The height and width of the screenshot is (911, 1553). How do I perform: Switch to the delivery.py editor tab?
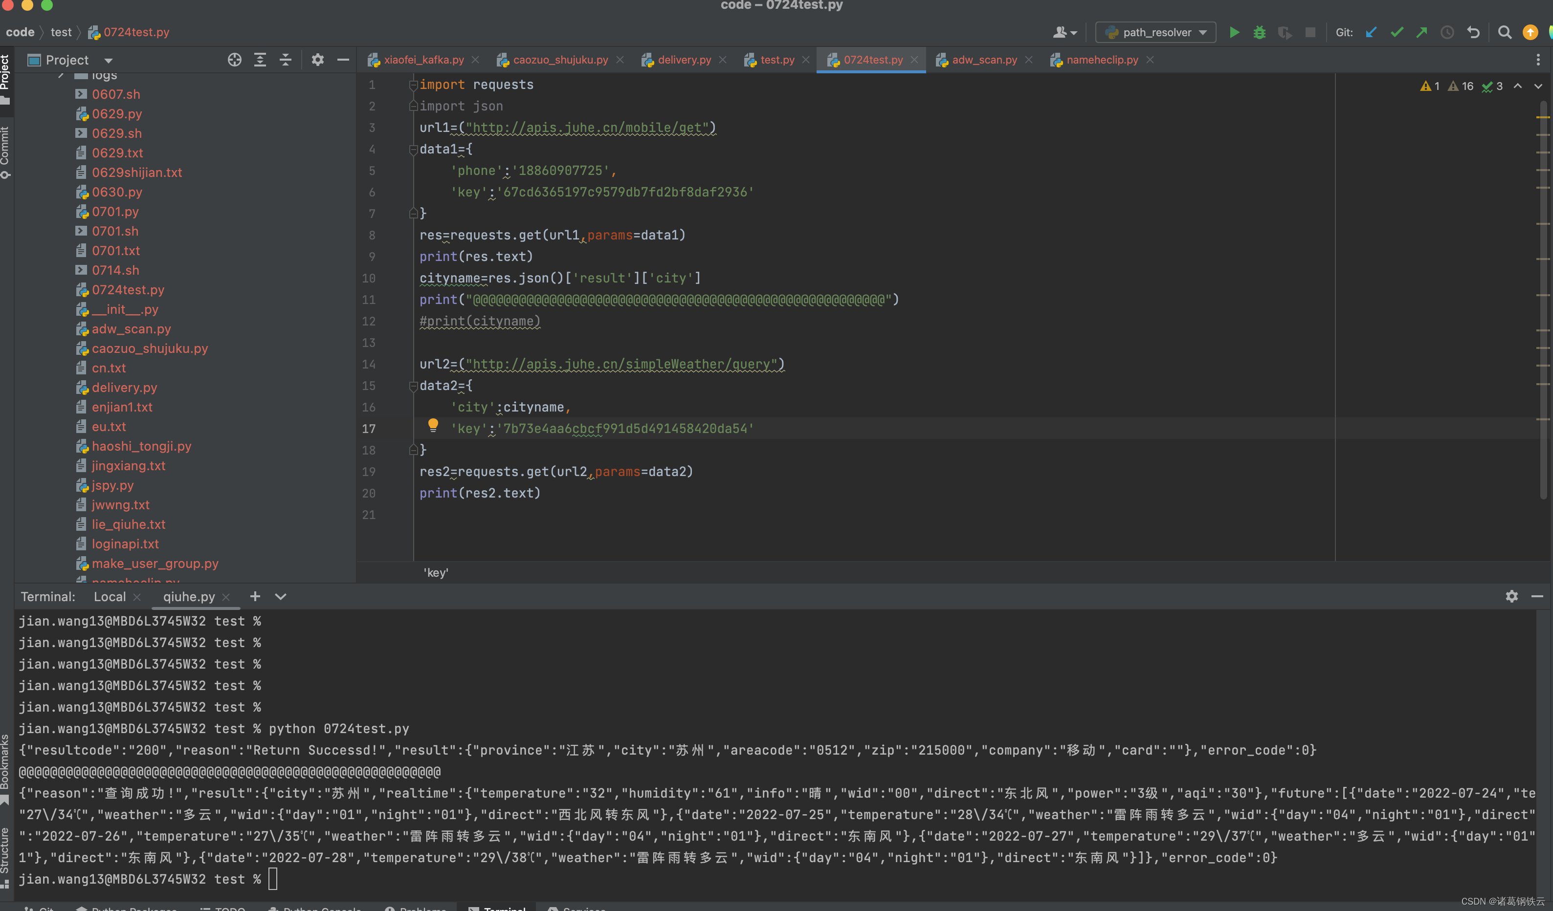point(684,60)
